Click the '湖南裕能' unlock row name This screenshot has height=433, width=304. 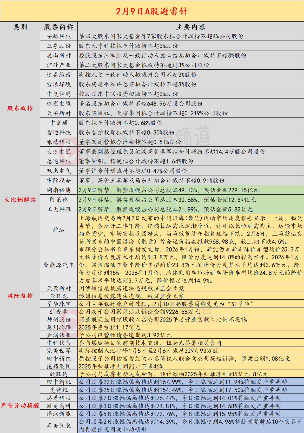(59, 190)
